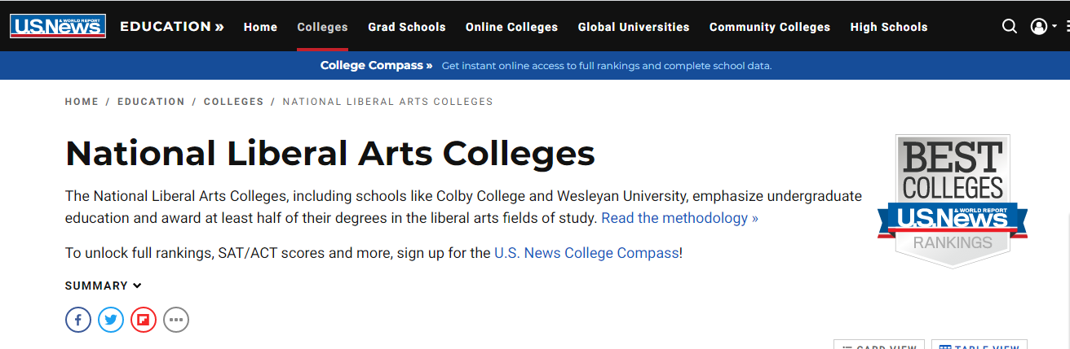Share page via Flipboard icon

click(x=144, y=320)
